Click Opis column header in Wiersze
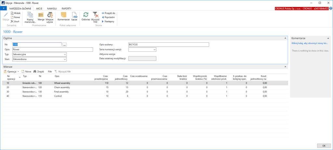This screenshot has width=333, height=150. [57, 76]
